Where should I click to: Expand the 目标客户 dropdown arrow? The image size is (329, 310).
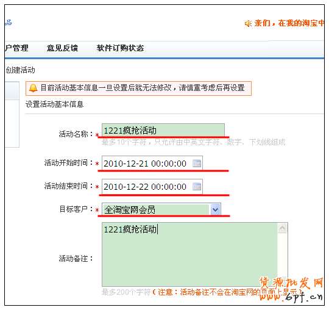click(x=215, y=209)
